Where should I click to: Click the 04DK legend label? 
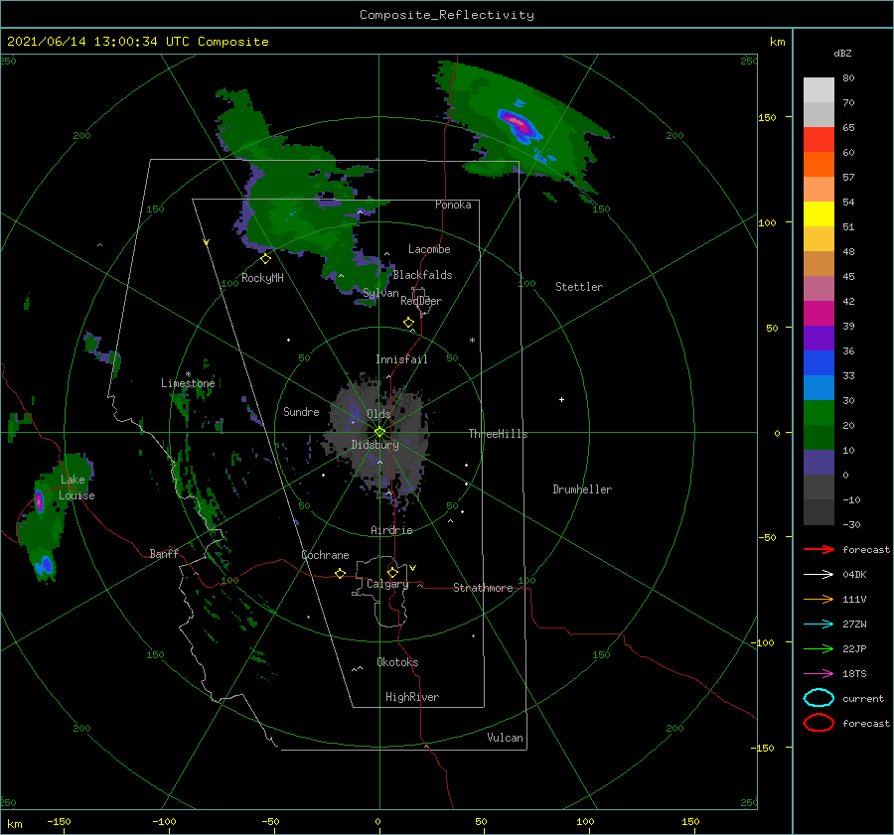(x=854, y=574)
